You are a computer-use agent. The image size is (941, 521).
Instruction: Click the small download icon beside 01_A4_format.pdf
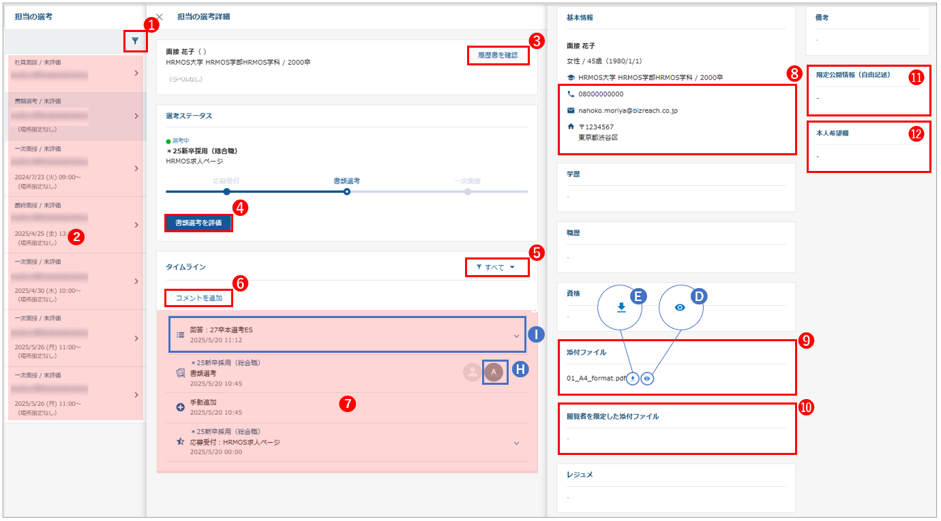click(633, 379)
